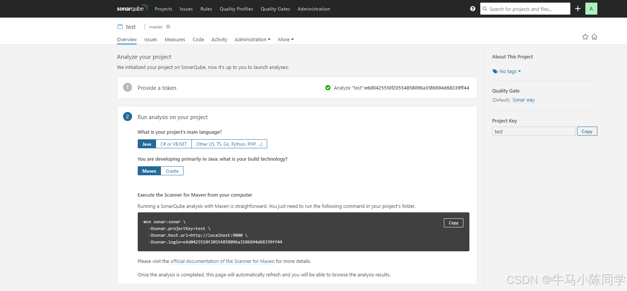Click the master branch icon
The image size is (627, 291).
[144, 27]
